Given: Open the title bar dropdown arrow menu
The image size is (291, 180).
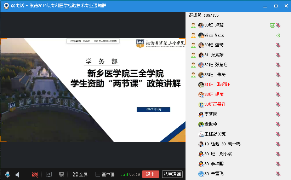Looking at the screenshot, I should pyautogui.click(x=263, y=6).
